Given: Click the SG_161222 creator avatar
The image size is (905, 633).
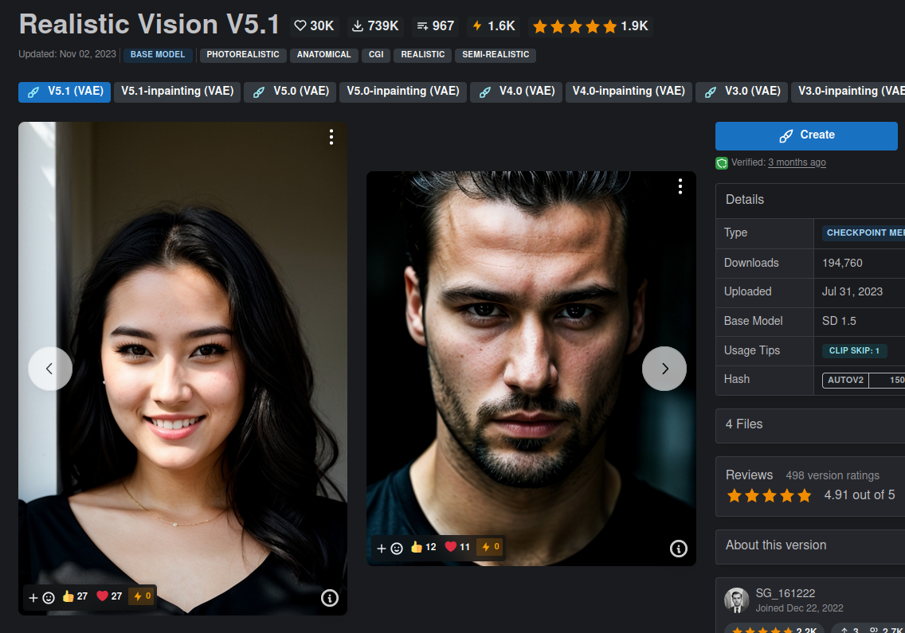Looking at the screenshot, I should pyautogui.click(x=736, y=600).
